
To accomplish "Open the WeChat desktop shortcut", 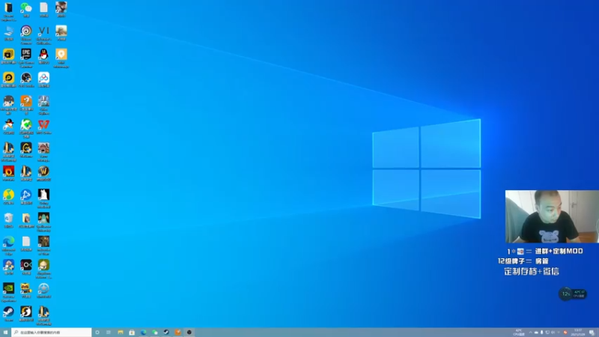I will 26,10.
